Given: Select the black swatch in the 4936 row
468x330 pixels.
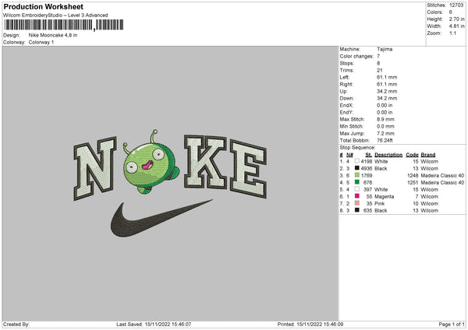Looking at the screenshot, I should pyautogui.click(x=356, y=168).
